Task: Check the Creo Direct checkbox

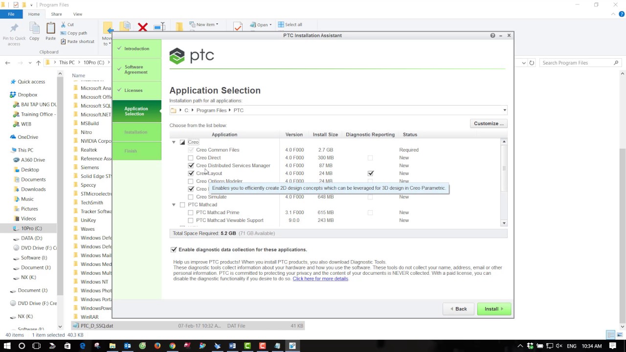Action: (x=191, y=158)
